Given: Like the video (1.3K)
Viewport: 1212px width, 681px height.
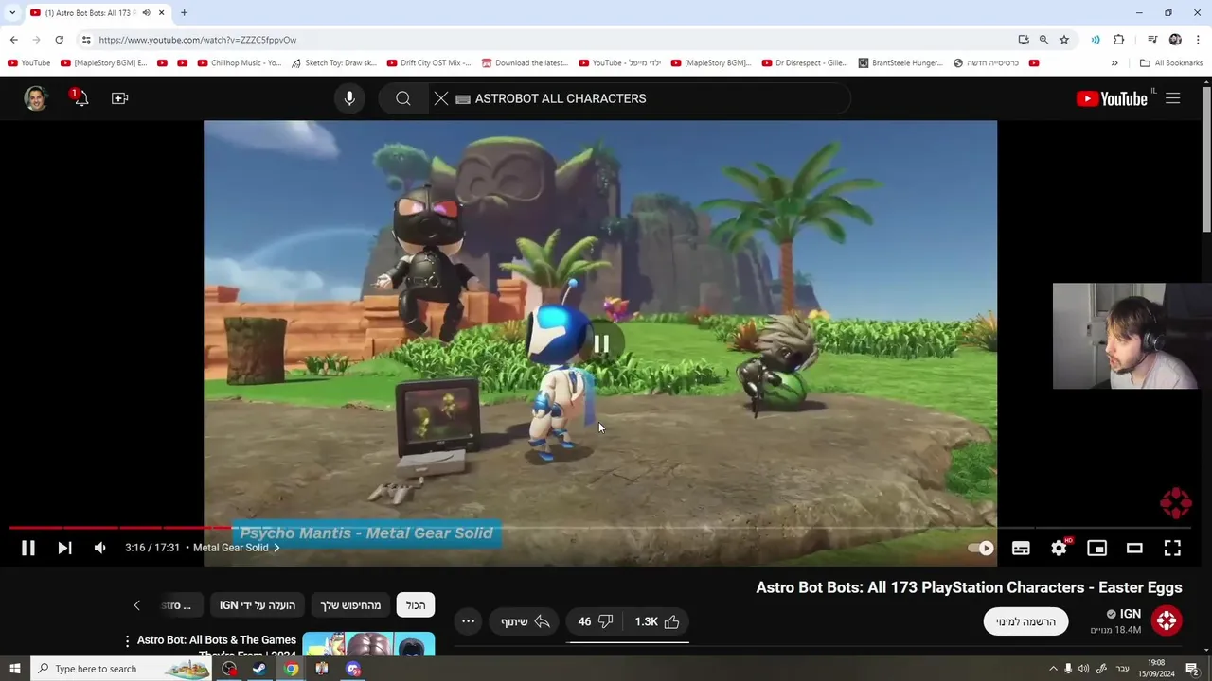Looking at the screenshot, I should coord(658,621).
